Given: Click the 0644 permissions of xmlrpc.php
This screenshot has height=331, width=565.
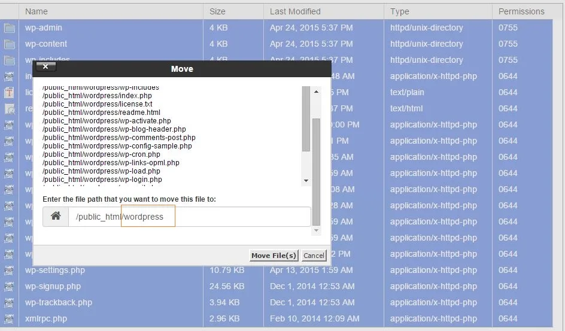Looking at the screenshot, I should tap(508, 319).
